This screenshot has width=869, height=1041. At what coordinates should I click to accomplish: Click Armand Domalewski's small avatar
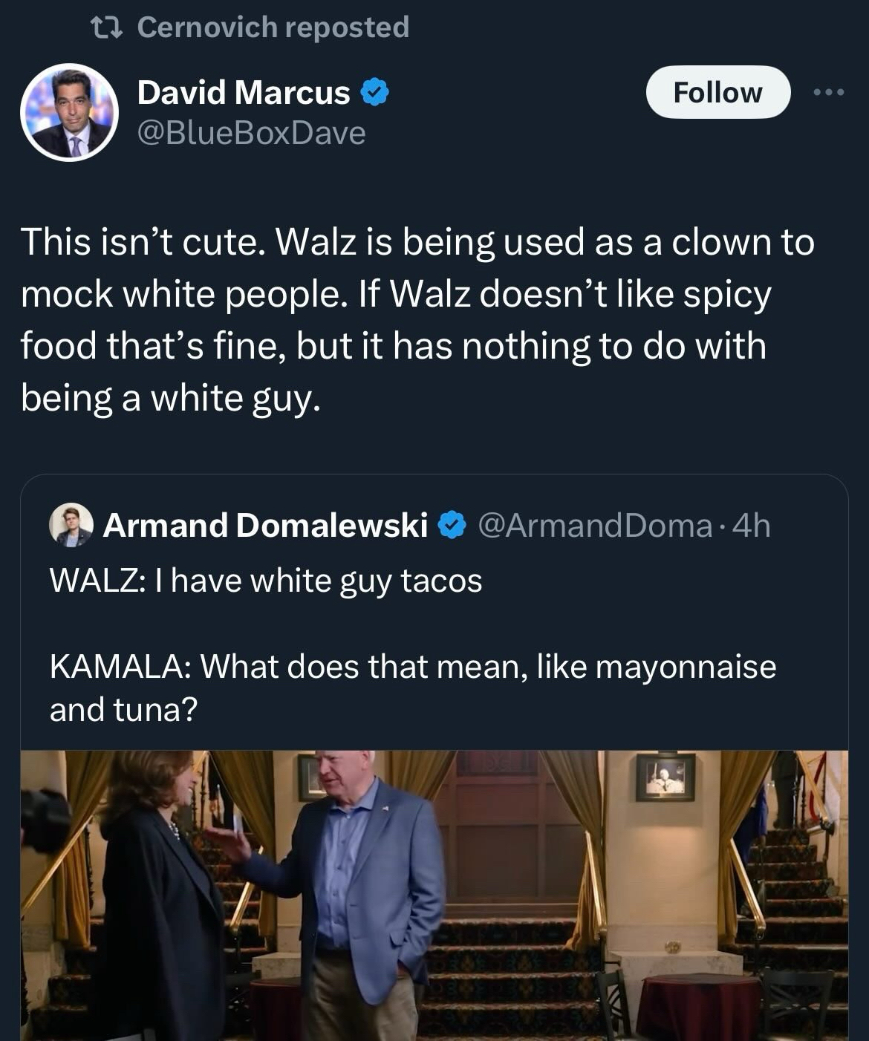pos(71,525)
